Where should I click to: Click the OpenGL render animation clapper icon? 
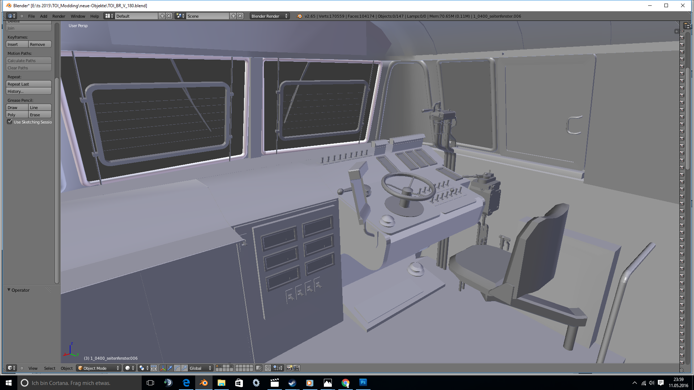click(x=296, y=368)
